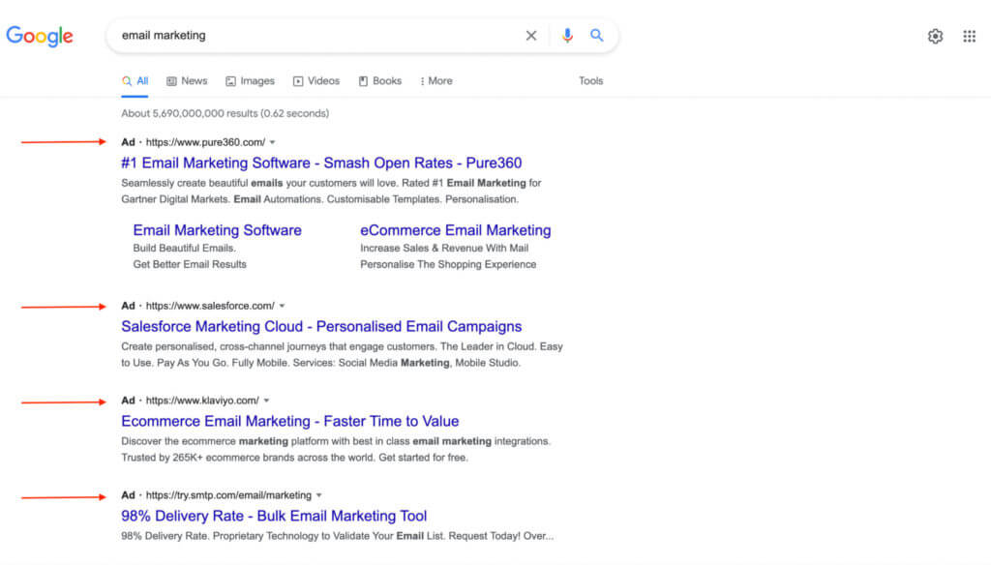Clear the query with the X icon
Viewport: 991px width, 565px height.
point(531,35)
